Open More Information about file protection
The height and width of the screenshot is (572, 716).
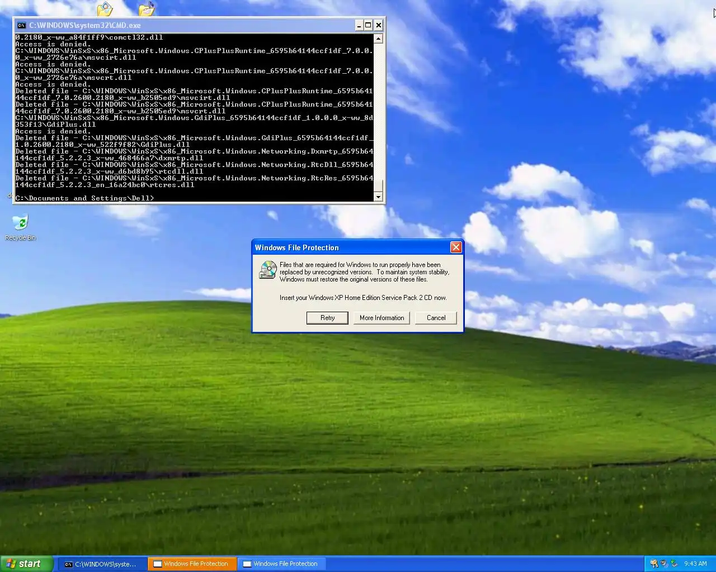[381, 318]
